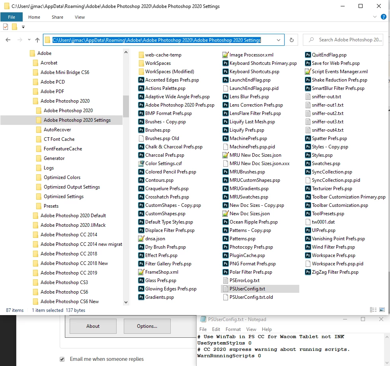Select the tw0001.dat file icon
Viewport: 390px width, 366px height.
tap(308, 222)
